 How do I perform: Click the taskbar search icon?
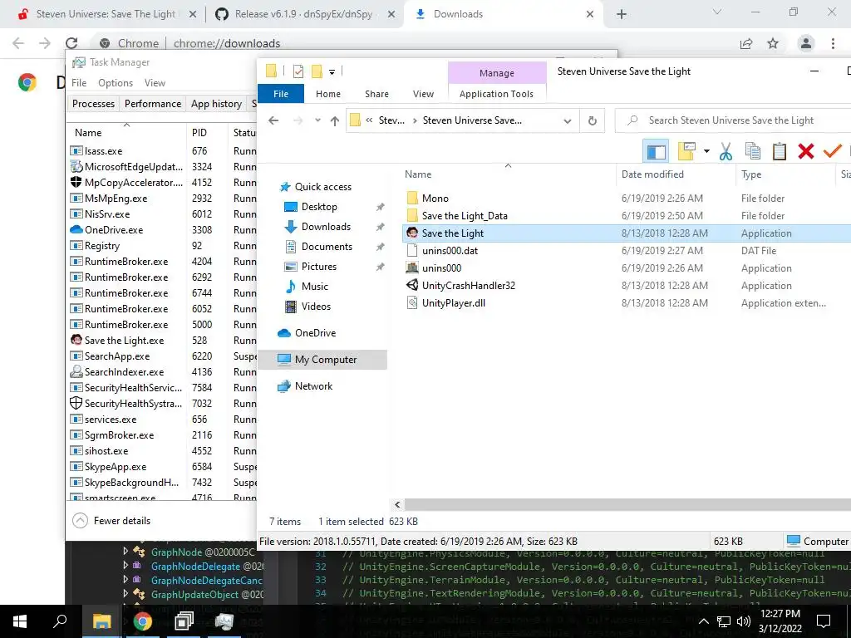(60, 621)
